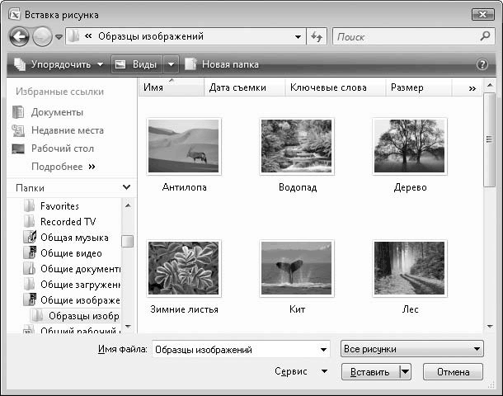Click the search magnifier icon
503x396 pixels.
(485, 36)
